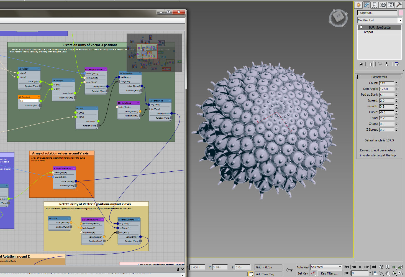
Task: Toggle Isolate Selection icon
Action: (251, 274)
